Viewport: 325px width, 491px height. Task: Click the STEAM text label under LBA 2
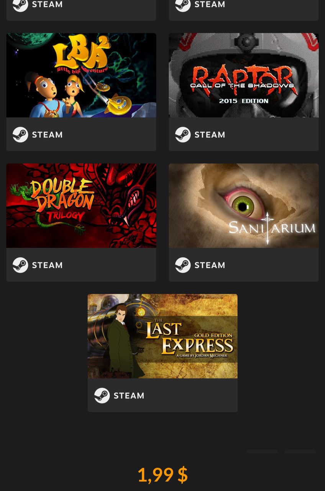click(47, 135)
